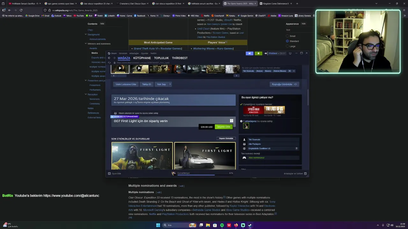This screenshot has width=408, height=229.
Task: Click Takip Et button
Action: click(x=147, y=84)
